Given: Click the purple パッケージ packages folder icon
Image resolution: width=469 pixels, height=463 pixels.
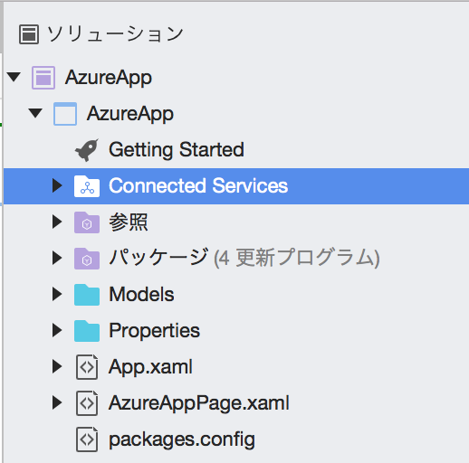Looking at the screenshot, I should point(87,259).
